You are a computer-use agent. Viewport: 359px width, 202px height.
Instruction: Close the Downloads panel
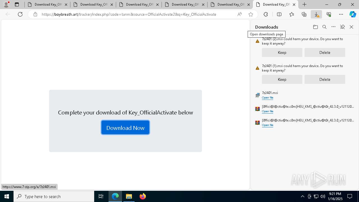(x=351, y=27)
